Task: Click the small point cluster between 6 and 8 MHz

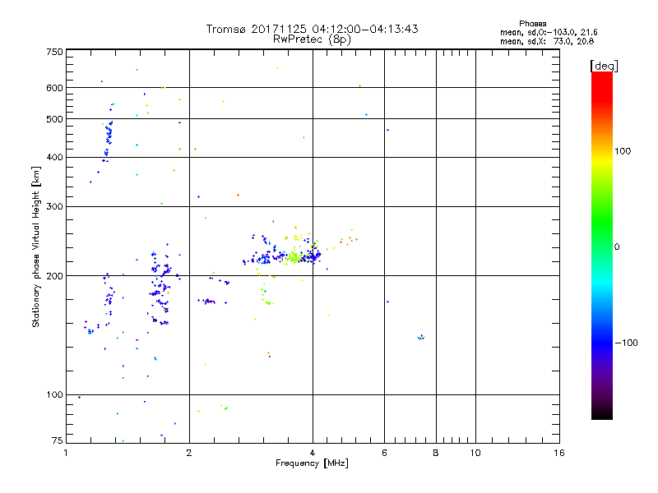Action: pos(421,337)
